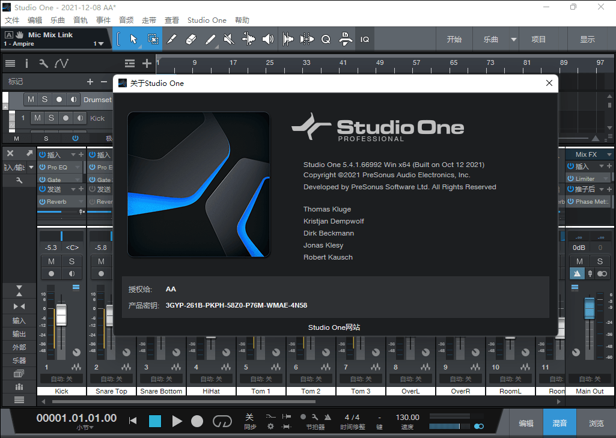Screen dimensions: 616x438
Task: Select the Split (knife) tool
Action: click(x=172, y=39)
